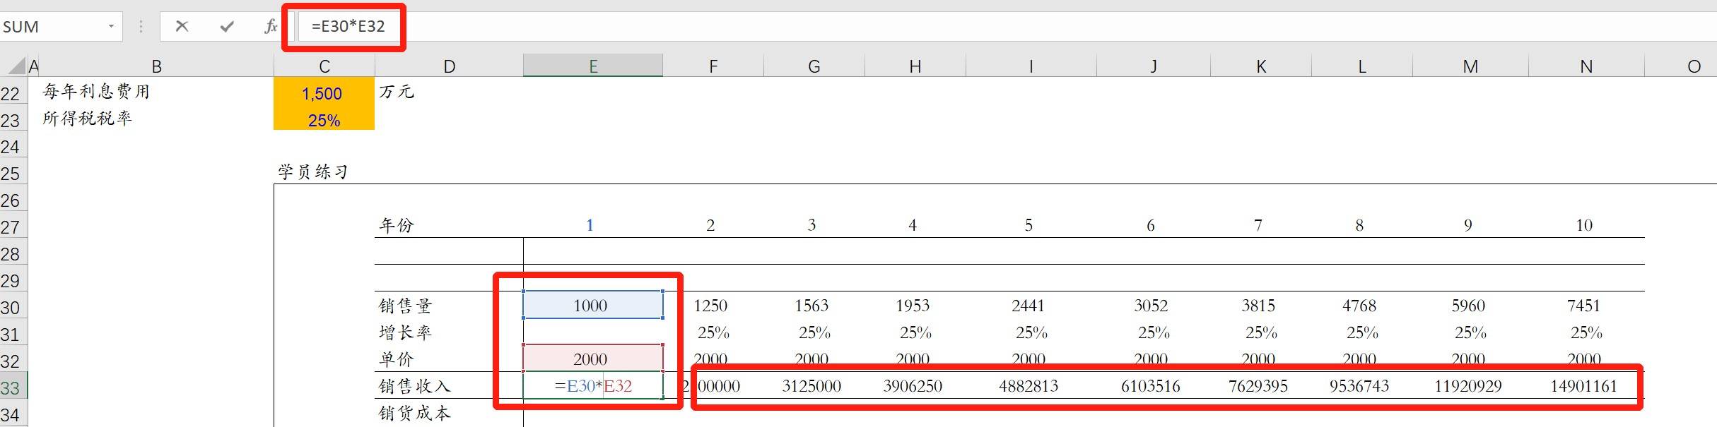Click the pink-highlighted cell with 2000
The height and width of the screenshot is (427, 1717).
(x=591, y=359)
